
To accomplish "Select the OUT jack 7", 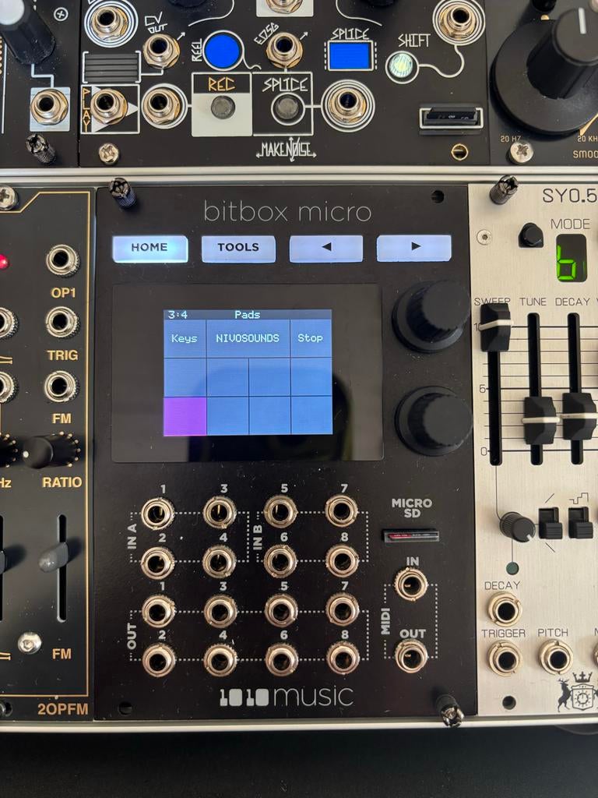I will click(x=343, y=609).
